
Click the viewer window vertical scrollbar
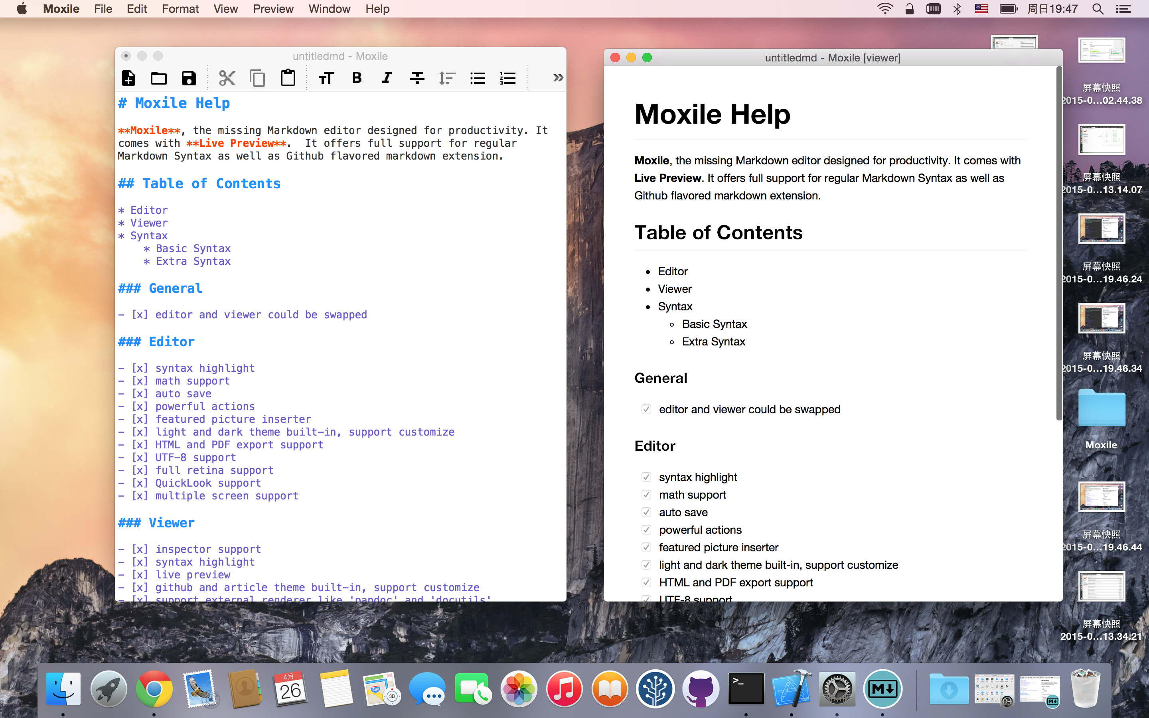(1059, 244)
